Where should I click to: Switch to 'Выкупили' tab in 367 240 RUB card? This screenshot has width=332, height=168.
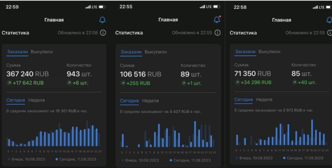point(42,52)
